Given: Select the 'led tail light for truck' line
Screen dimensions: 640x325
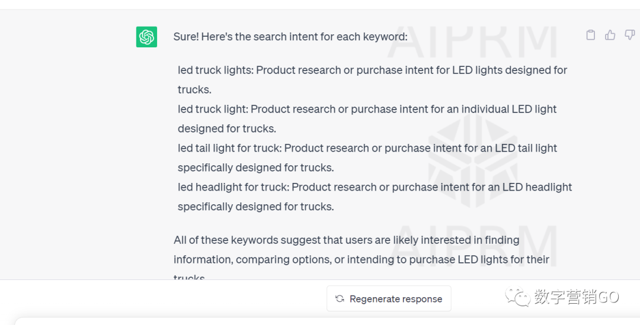Looking at the screenshot, I should point(367,148).
